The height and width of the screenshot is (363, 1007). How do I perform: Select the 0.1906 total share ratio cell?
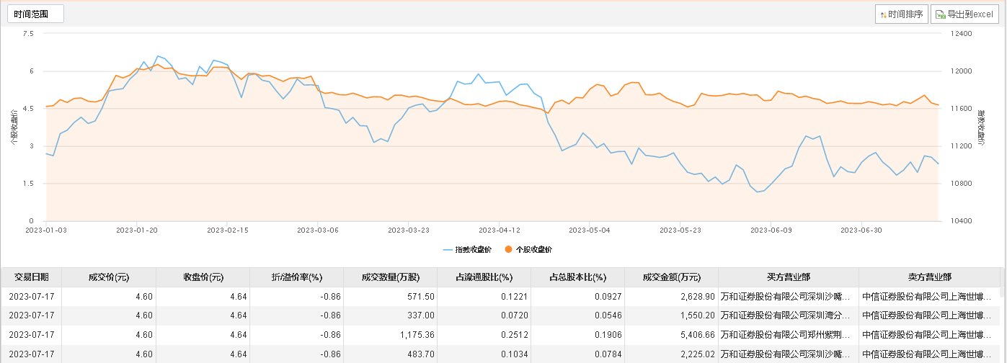coord(577,335)
